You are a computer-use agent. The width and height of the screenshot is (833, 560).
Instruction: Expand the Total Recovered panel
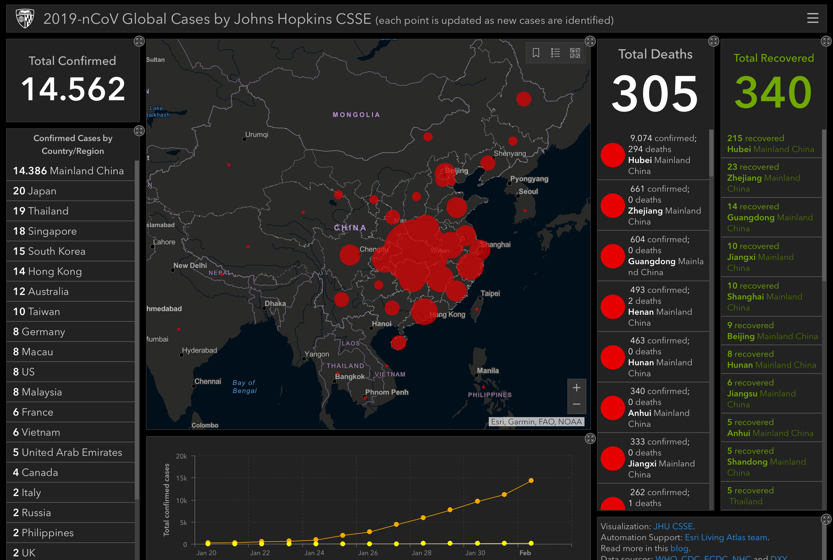pyautogui.click(x=826, y=41)
